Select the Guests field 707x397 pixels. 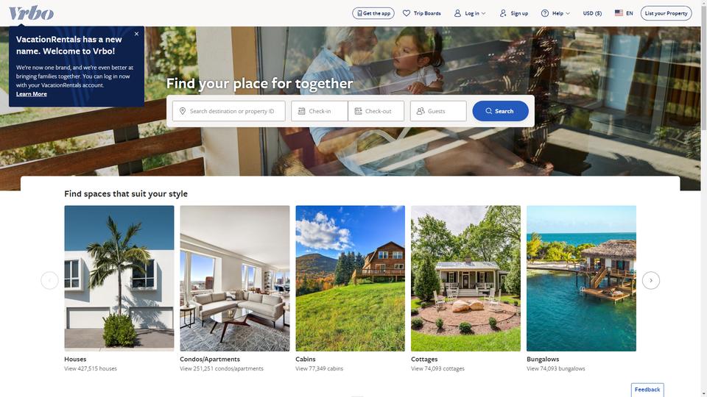438,111
